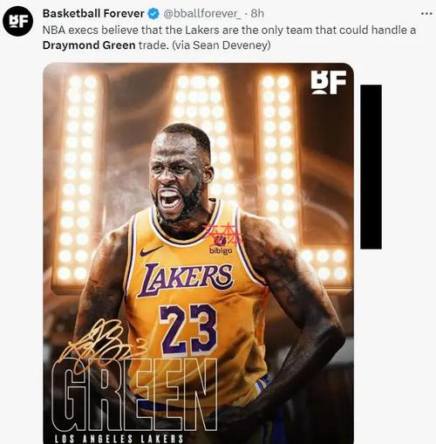Open the three-dot more options menu
Image resolution: width=436 pixels, height=444 pixels.
[426, 14]
